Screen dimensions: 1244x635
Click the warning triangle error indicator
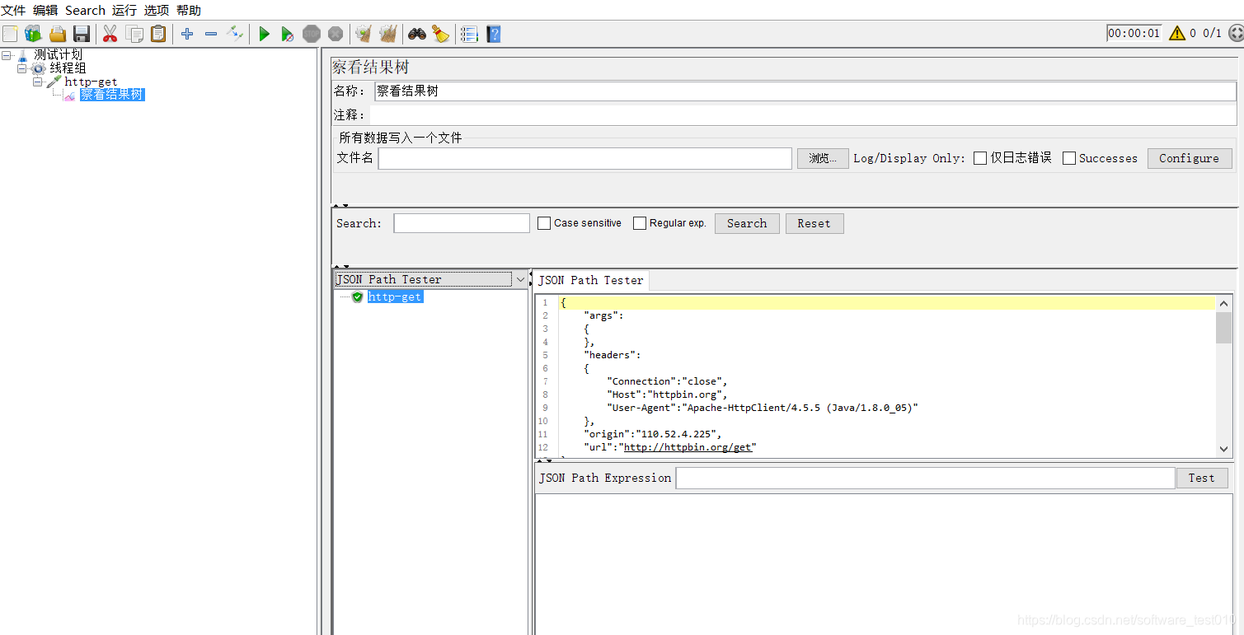click(x=1176, y=34)
